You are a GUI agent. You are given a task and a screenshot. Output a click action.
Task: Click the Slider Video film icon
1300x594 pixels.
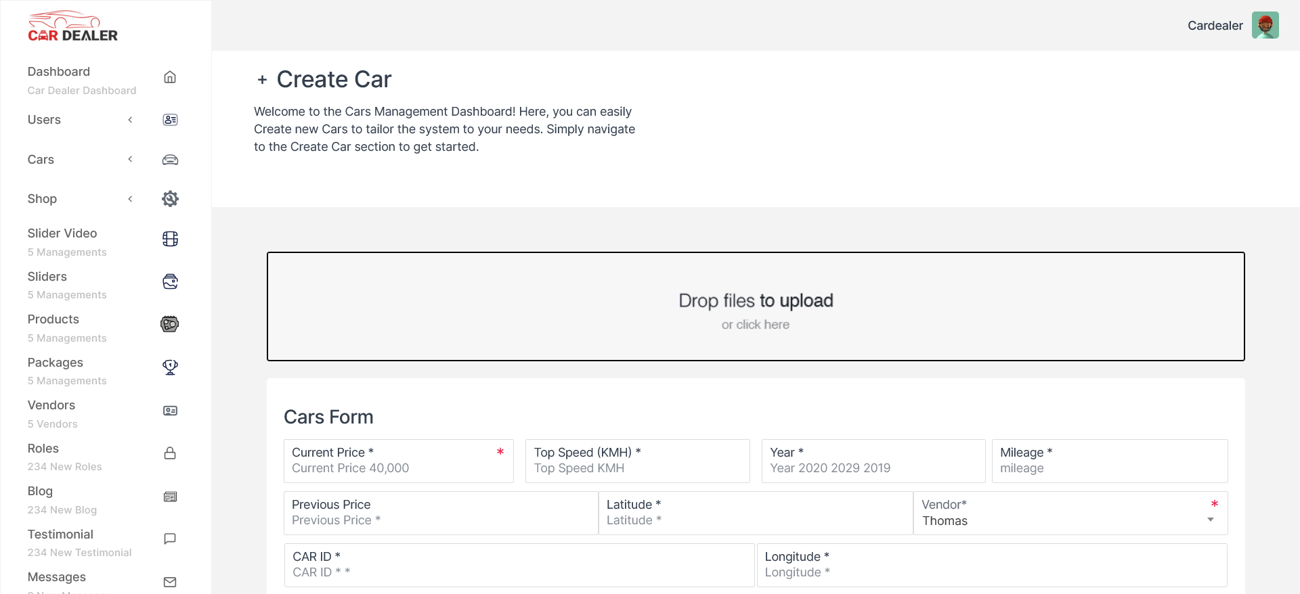pos(170,239)
